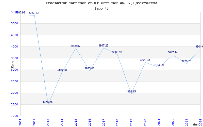
Task: Click the x-axis year 2019
Action: click(131, 122)
